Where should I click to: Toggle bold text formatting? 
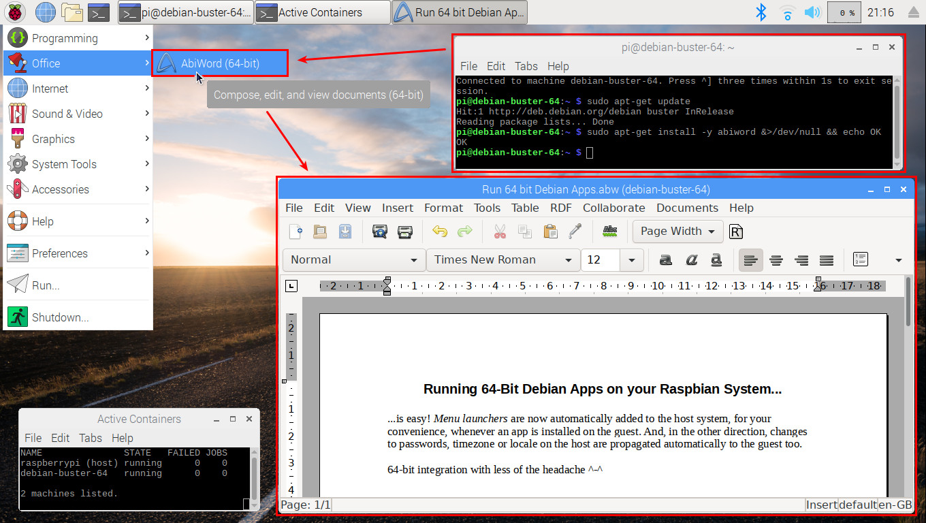click(x=666, y=259)
